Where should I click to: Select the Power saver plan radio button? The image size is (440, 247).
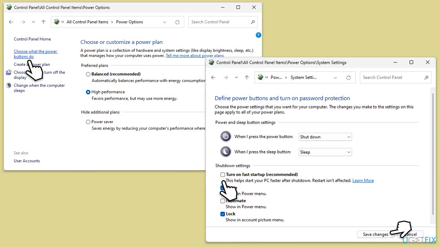(88, 122)
